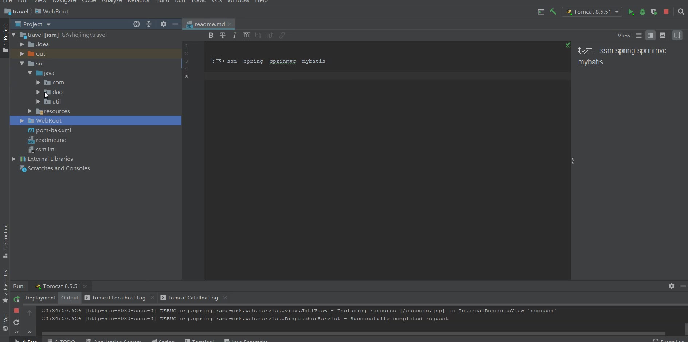Screen dimensions: 688x342
Task: Switch to Tomcat Catalina Log tab
Action: coord(192,298)
